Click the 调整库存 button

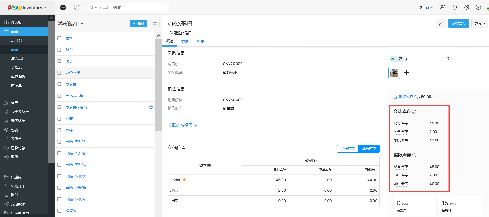click(x=458, y=24)
